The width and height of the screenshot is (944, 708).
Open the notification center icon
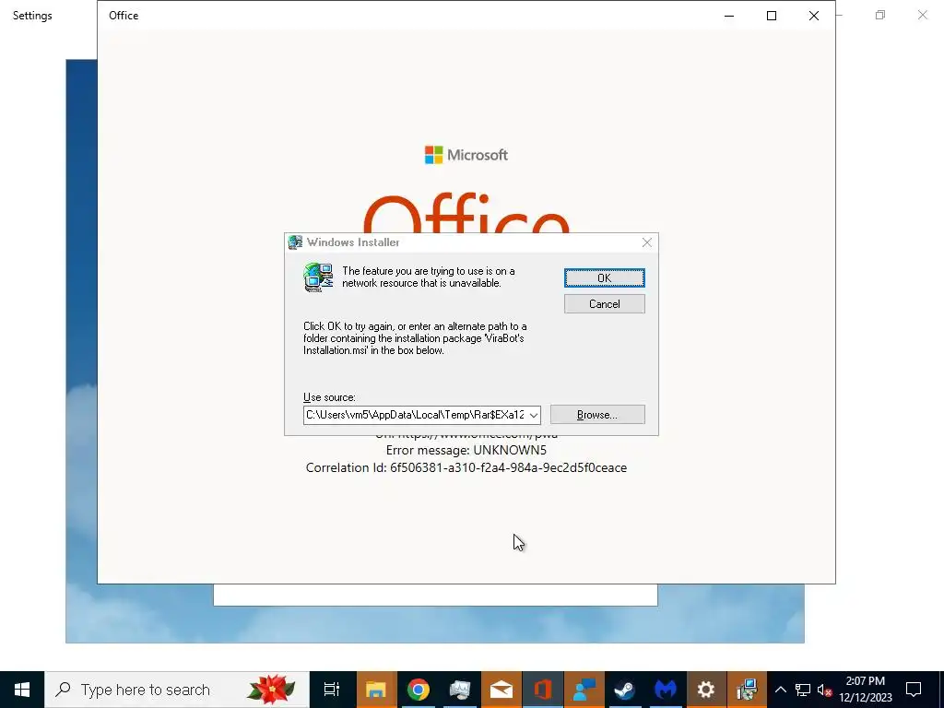(x=914, y=690)
